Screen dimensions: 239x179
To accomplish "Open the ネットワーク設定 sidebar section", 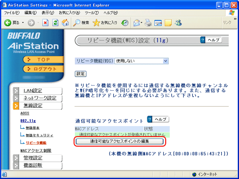I will pos(40,98).
